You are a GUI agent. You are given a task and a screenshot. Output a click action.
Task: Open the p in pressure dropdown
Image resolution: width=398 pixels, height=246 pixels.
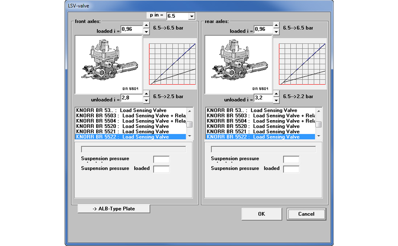[x=192, y=16]
